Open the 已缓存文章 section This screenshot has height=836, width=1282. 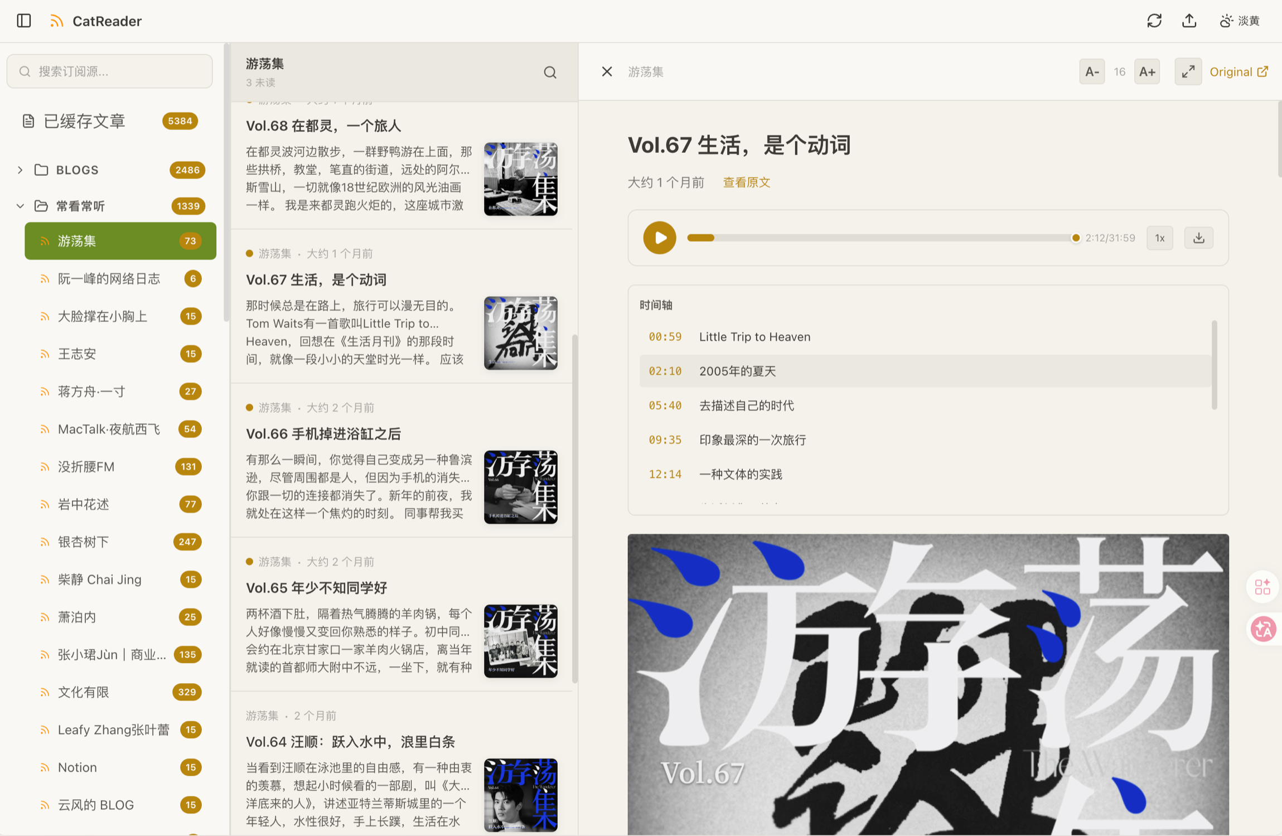(85, 121)
